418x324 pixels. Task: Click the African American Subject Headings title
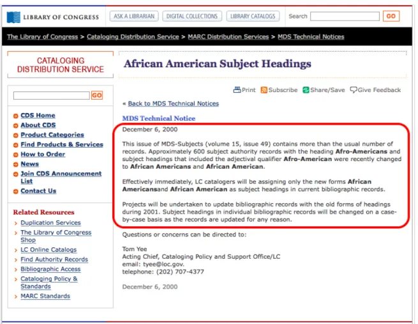pyautogui.click(x=217, y=64)
